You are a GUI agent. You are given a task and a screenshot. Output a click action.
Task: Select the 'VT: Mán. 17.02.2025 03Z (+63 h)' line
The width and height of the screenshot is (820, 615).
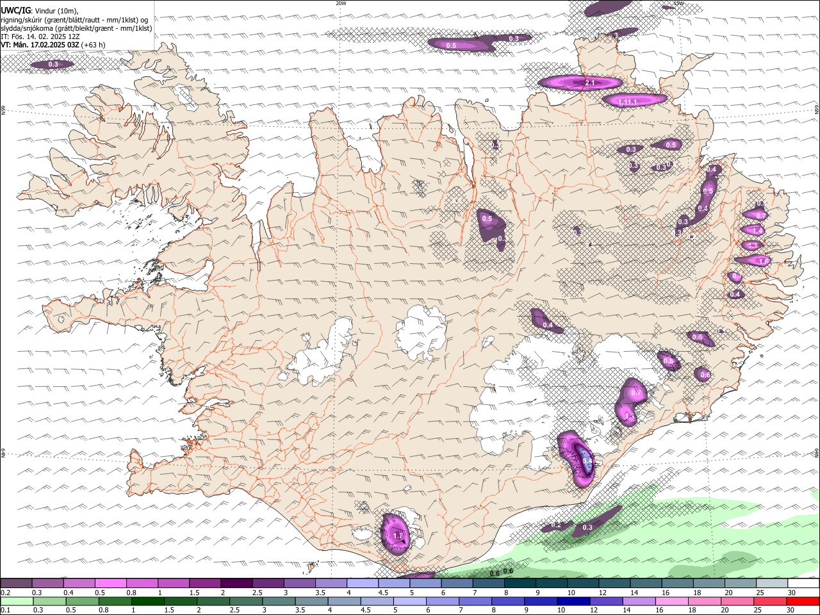53,45
